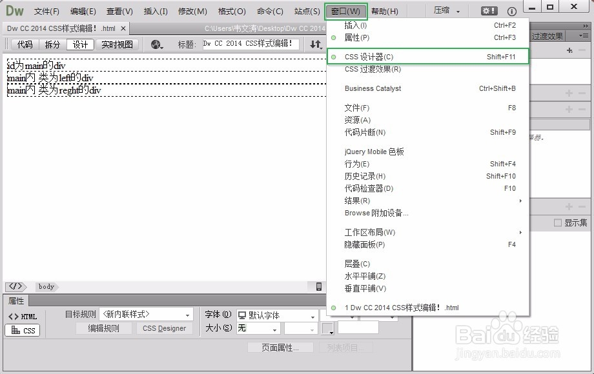This screenshot has width=594, height=374.
Task: Open the 插入(I) menu in menu bar
Action: [156, 12]
